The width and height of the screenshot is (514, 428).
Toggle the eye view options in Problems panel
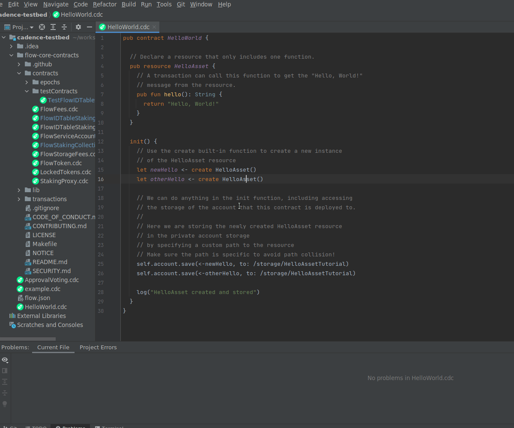[x=5, y=360]
